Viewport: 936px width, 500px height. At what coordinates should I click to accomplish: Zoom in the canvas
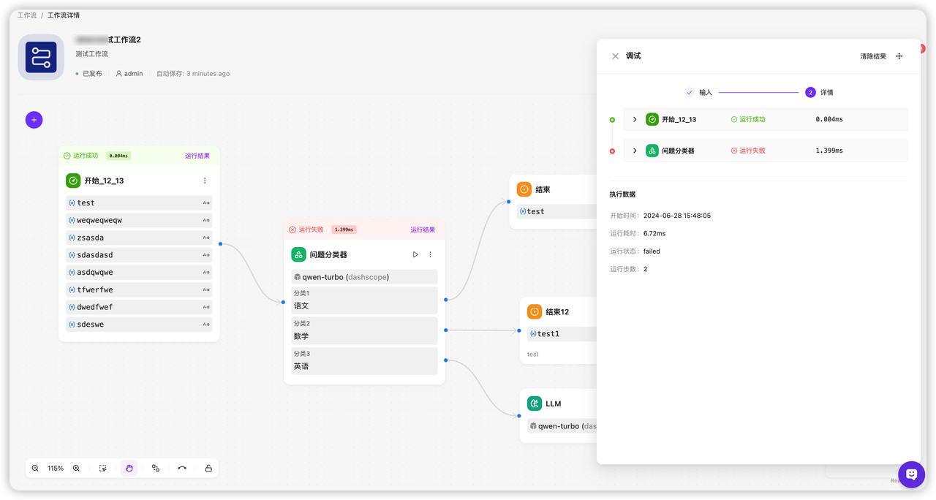click(76, 469)
